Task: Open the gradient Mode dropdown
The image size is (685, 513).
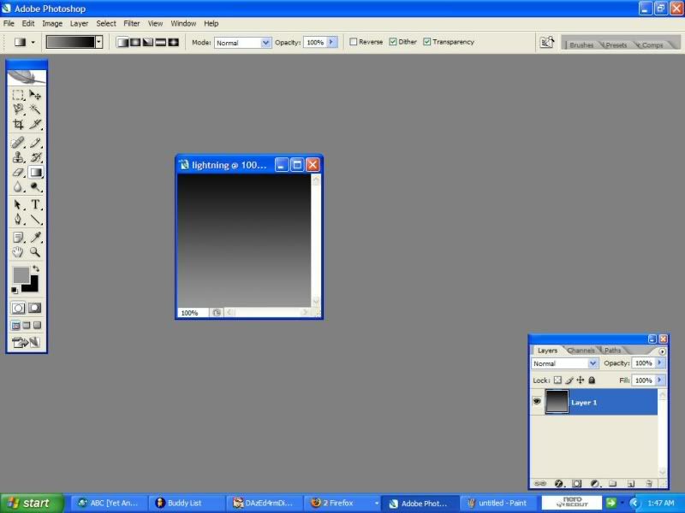Action: 243,43
